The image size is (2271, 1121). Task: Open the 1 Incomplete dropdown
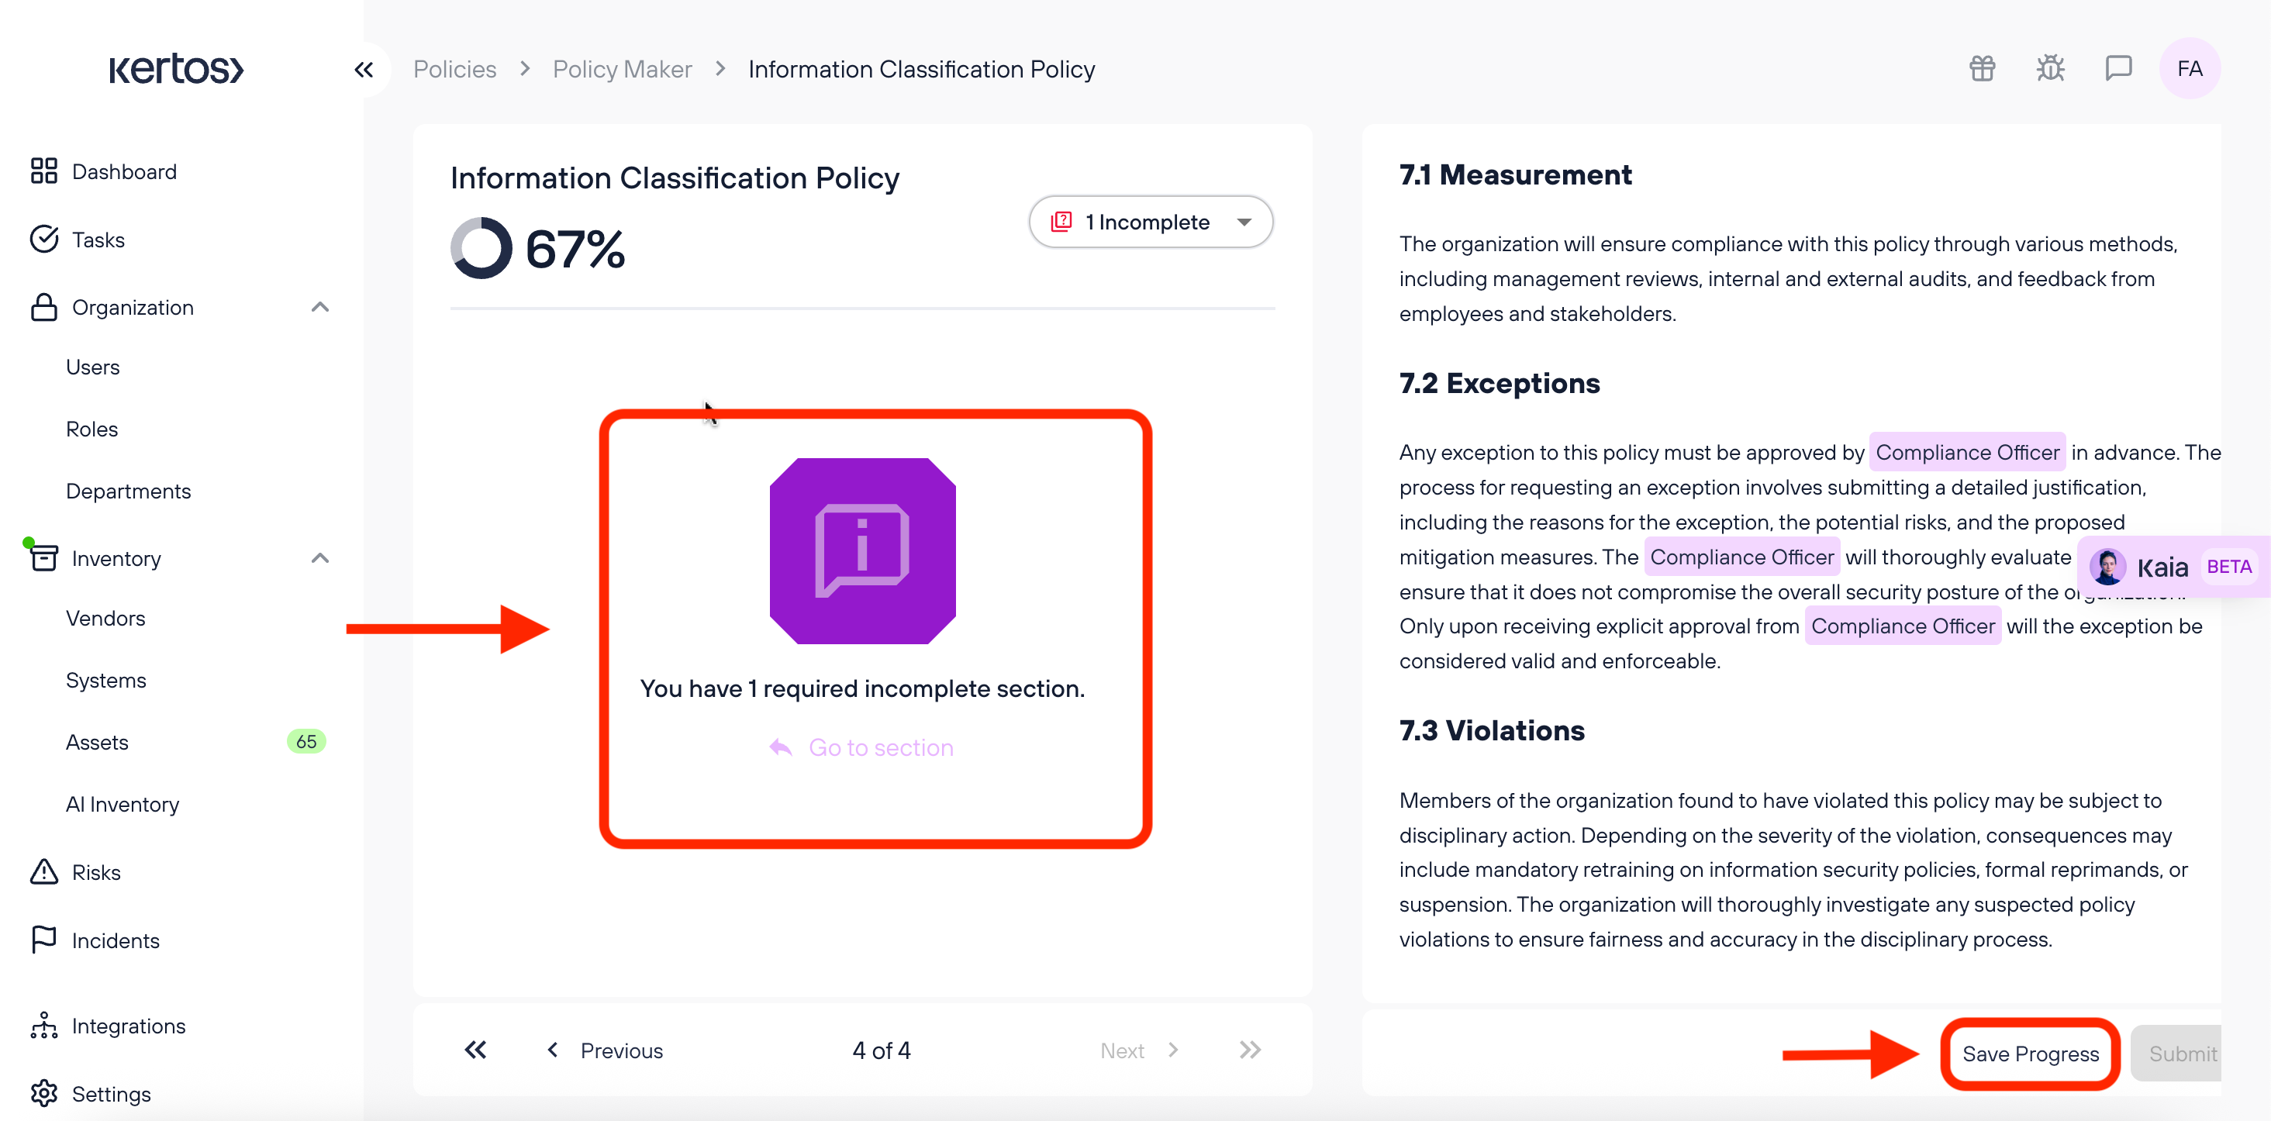pos(1151,222)
